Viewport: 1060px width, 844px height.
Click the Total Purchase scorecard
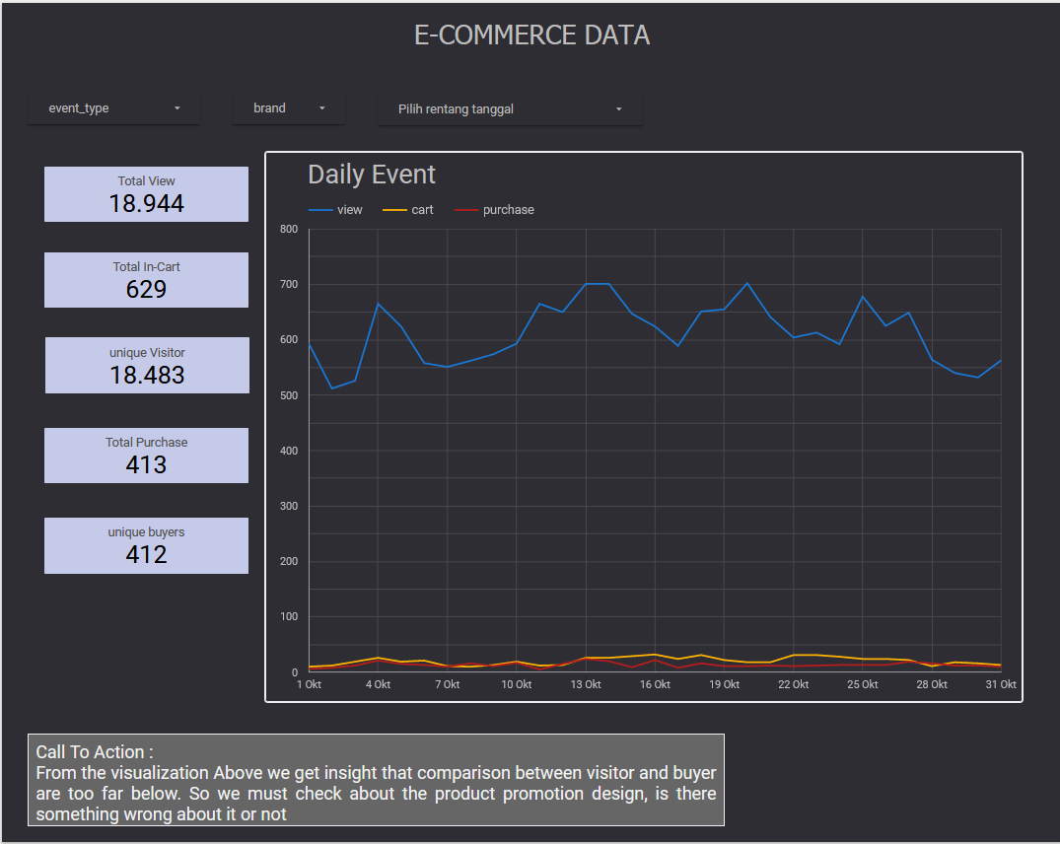coord(146,455)
